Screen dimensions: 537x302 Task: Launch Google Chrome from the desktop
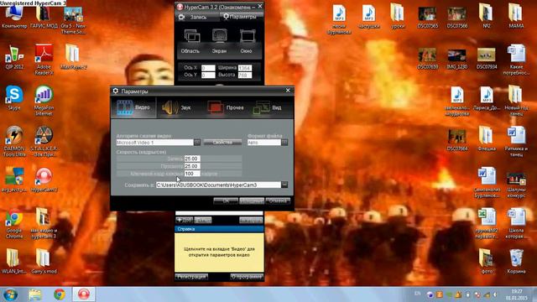[x=14, y=224]
